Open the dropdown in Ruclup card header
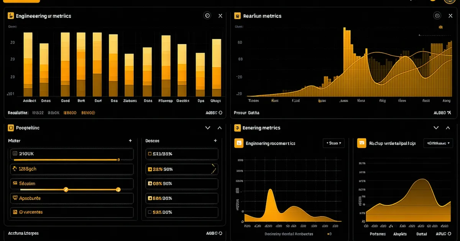The width and height of the screenshot is (460, 241). pos(438,143)
